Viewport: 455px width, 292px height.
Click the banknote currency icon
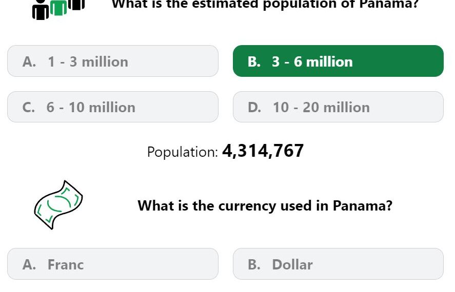click(x=58, y=204)
